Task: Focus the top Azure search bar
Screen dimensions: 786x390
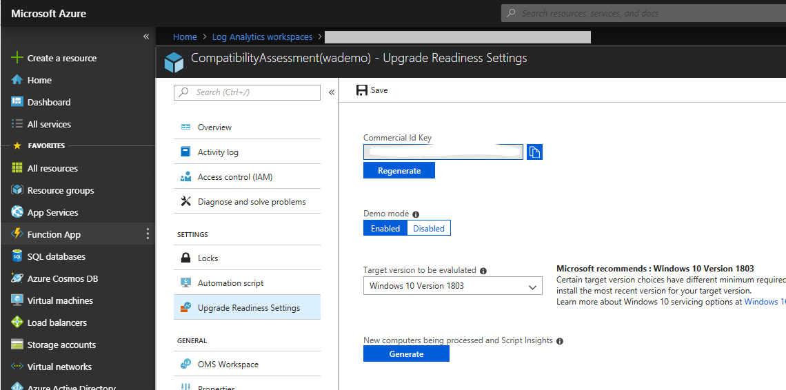Action: point(641,13)
